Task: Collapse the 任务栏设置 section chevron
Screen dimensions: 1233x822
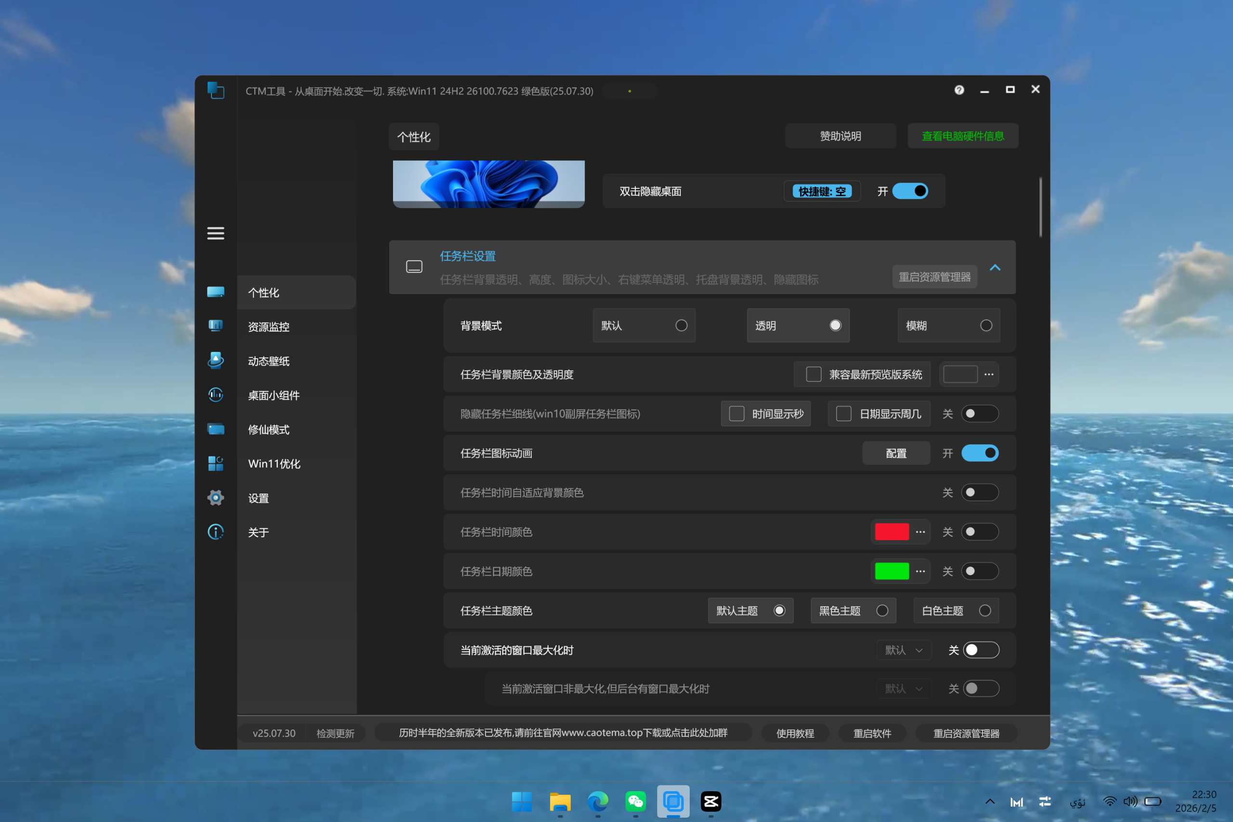Action: [x=995, y=268]
